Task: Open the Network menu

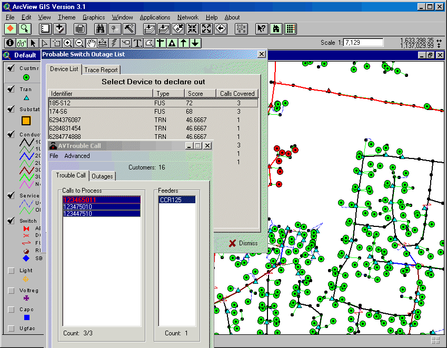Action: tap(187, 17)
